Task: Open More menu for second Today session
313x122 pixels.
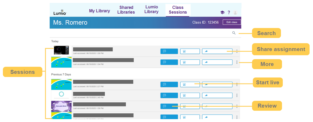Action: (x=237, y=62)
